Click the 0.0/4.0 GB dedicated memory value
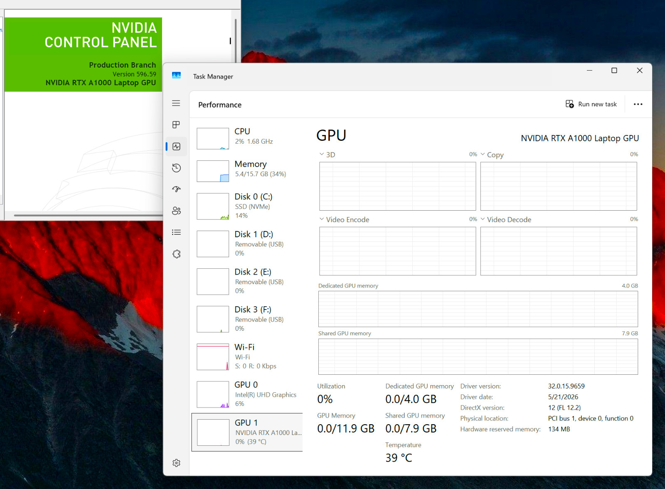 pyautogui.click(x=411, y=399)
